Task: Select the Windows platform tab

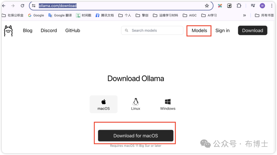Action: point(168,104)
